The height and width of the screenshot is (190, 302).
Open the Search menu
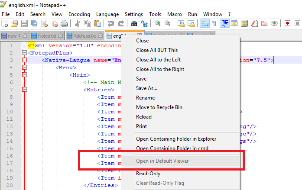coord(38,14)
